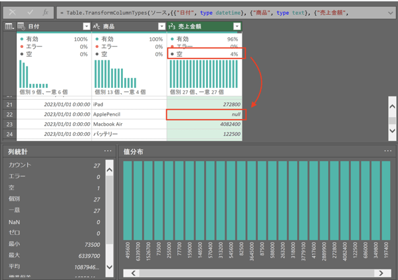The width and height of the screenshot is (398, 280).
Task: Open the table menu icon at top-left corner
Action: point(9,26)
